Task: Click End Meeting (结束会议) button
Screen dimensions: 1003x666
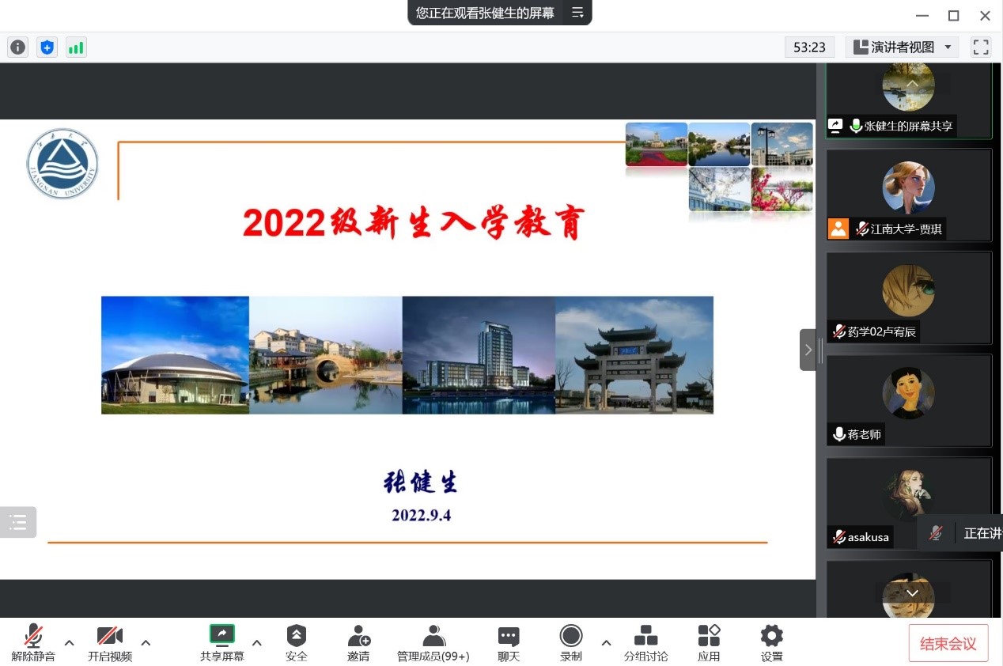Action: [948, 643]
